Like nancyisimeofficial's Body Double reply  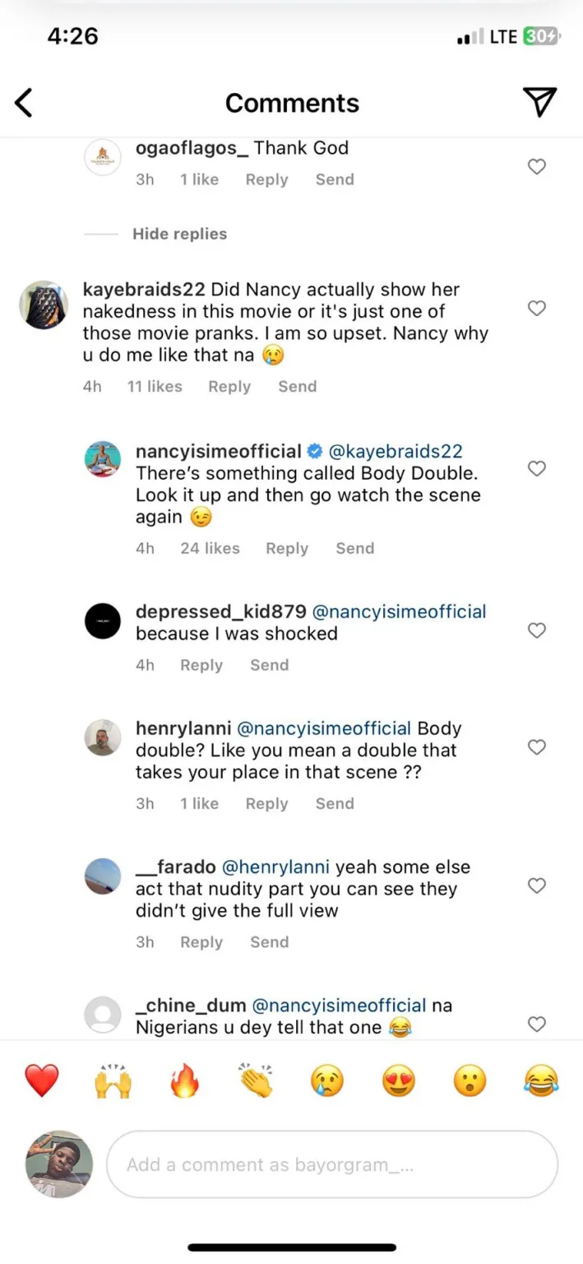point(537,468)
